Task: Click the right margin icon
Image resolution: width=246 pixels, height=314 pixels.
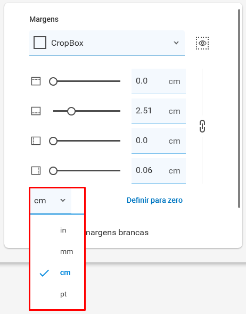Action: coord(36,171)
